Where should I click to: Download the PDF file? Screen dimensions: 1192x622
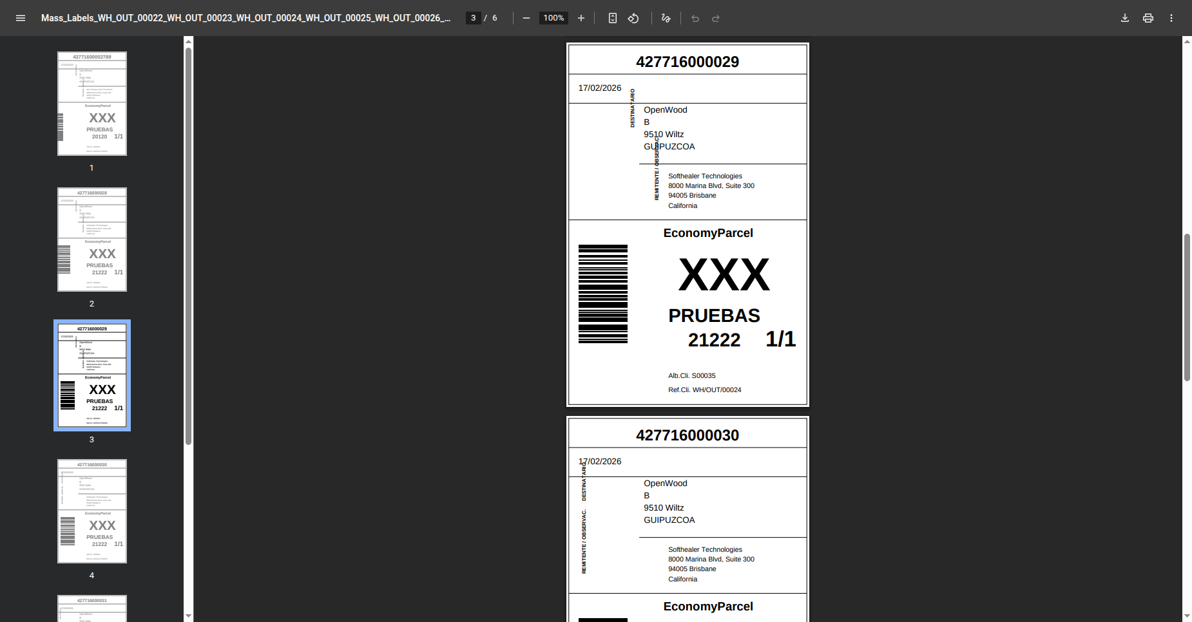point(1125,18)
